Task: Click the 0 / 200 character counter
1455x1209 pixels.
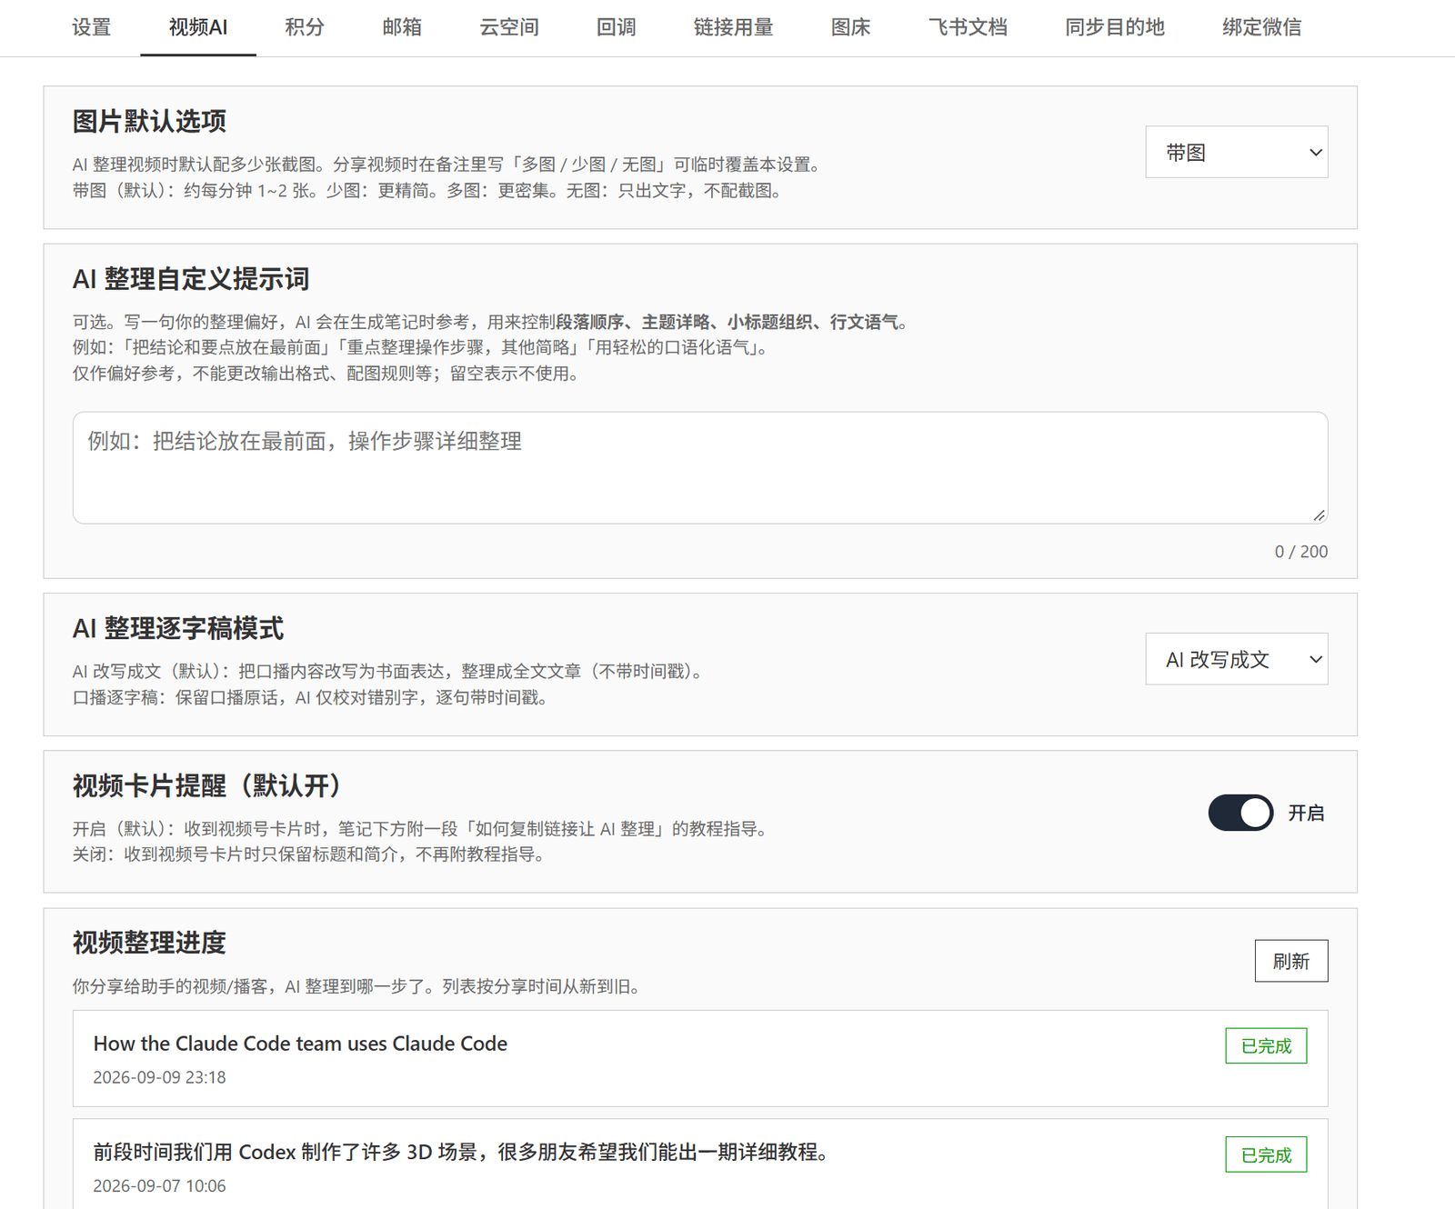Action: [x=1300, y=552]
